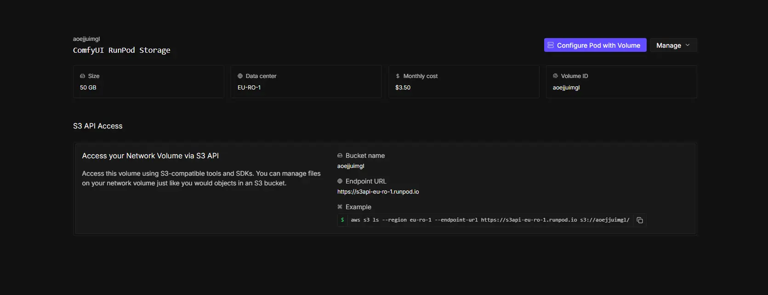The width and height of the screenshot is (768, 295).
Task: Click the ComfyUI RunPod Storage title
Action: [x=121, y=50]
